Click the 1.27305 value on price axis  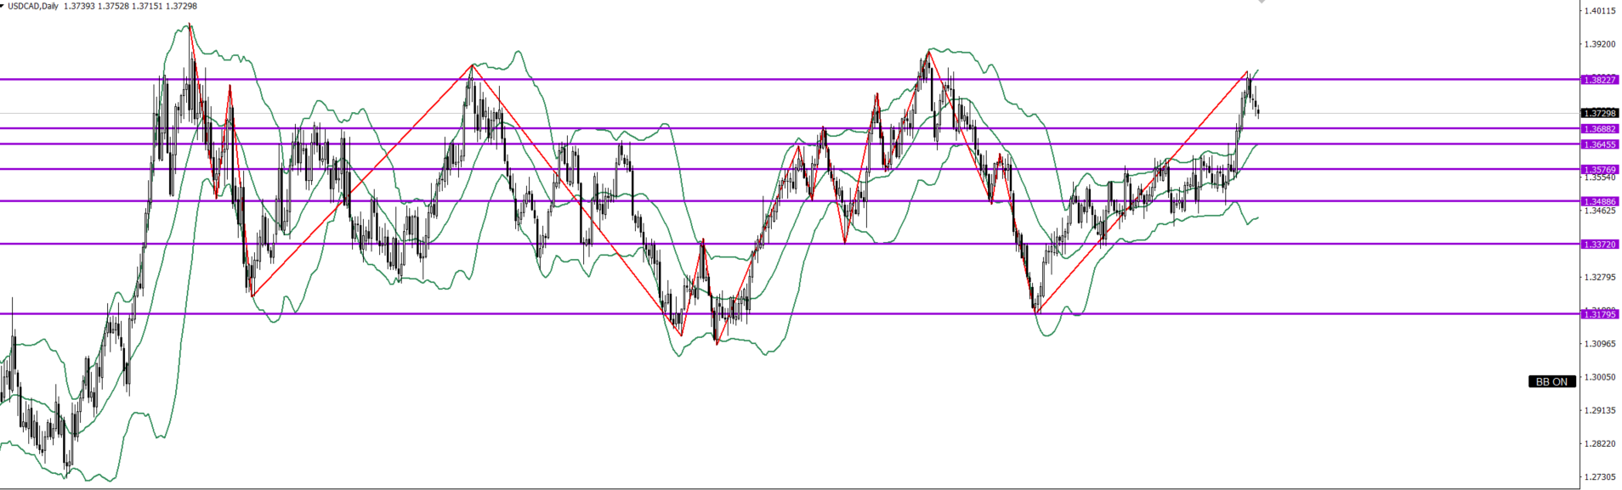pos(1599,476)
